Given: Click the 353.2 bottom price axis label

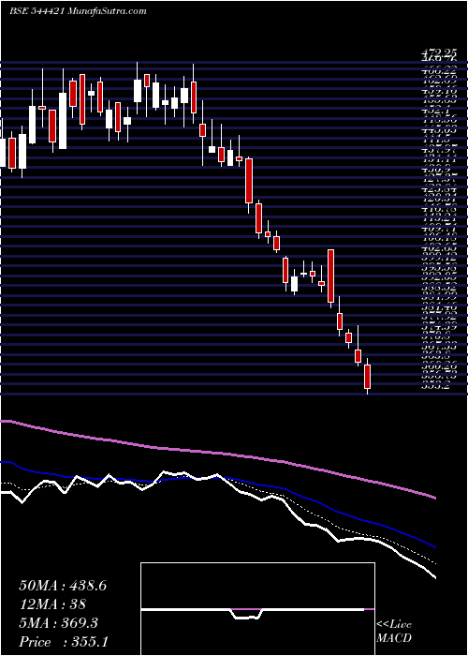Looking at the screenshot, I should click(438, 386).
